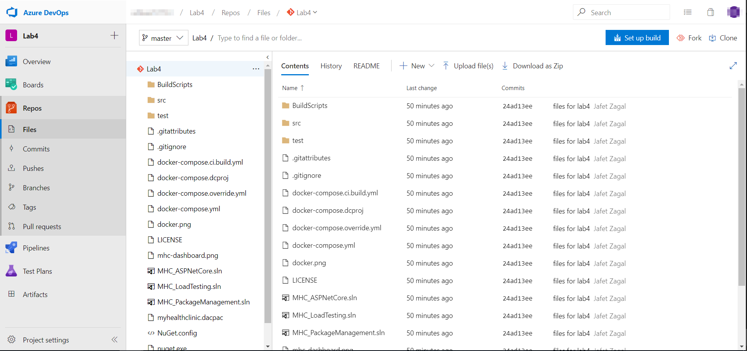Toggle full screen view with the expand arrows icon
The height and width of the screenshot is (351, 747).
tap(733, 66)
